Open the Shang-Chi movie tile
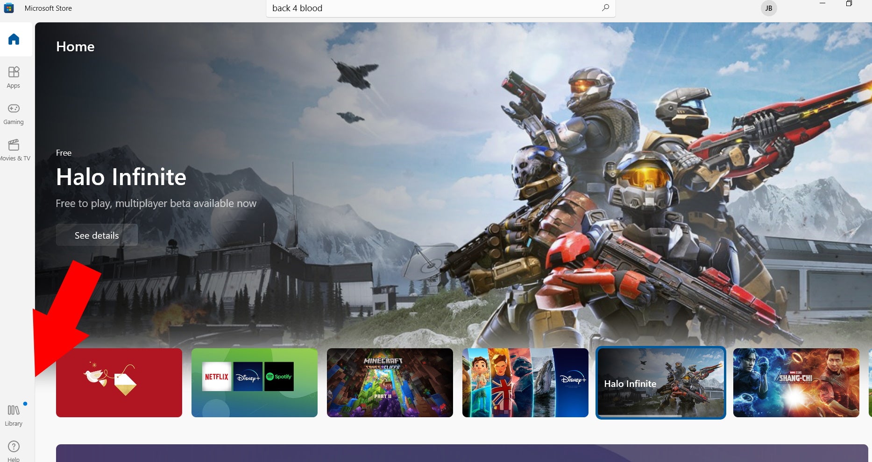The image size is (872, 462). (796, 383)
